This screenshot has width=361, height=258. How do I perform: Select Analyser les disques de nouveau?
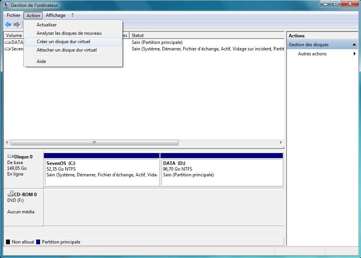[73, 33]
